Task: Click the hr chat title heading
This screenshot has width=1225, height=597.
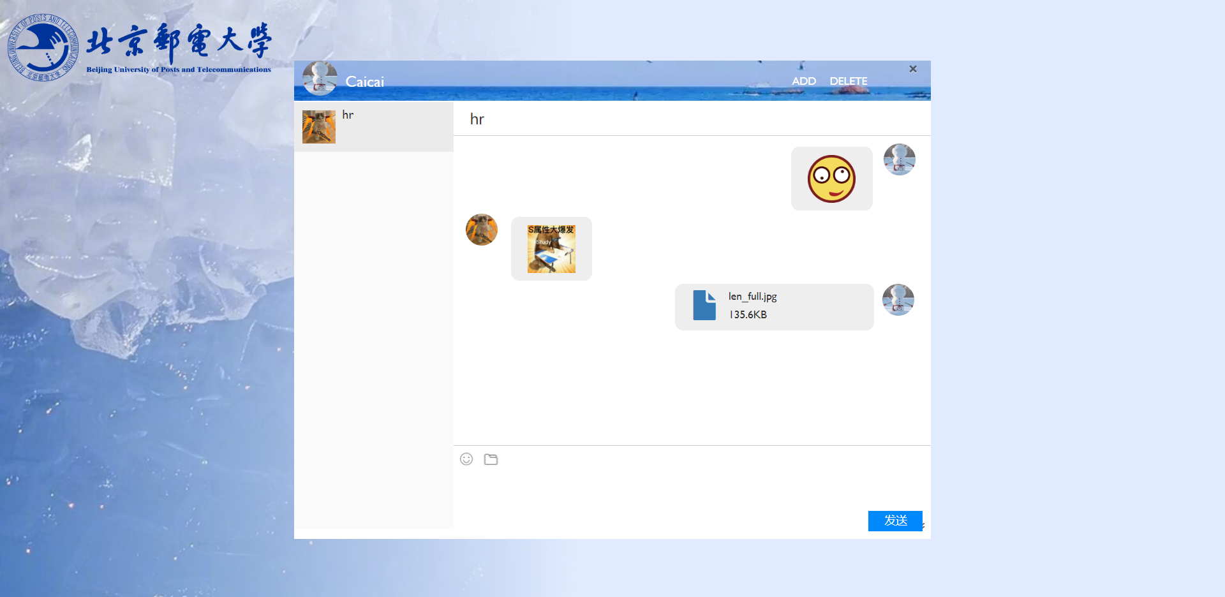Action: tap(477, 119)
